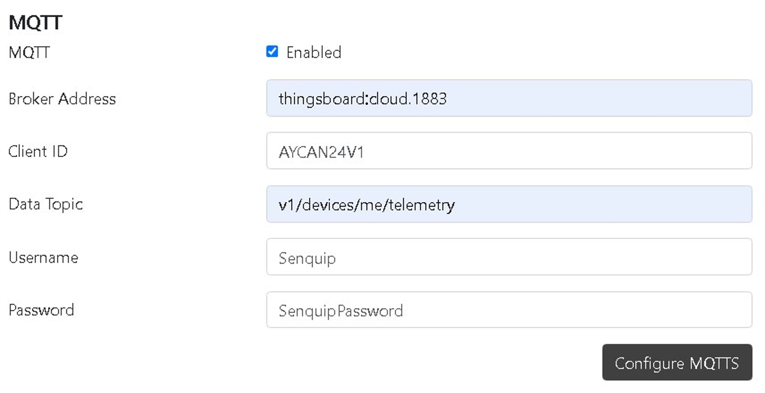Click the Password label text
The image size is (765, 393).
(41, 310)
